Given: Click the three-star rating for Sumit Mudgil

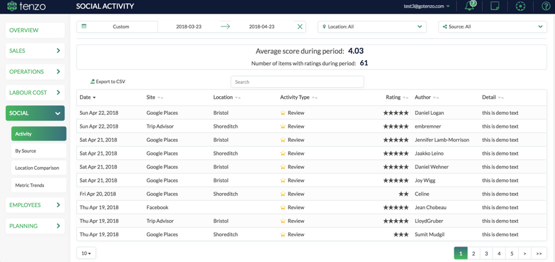Looking at the screenshot, I should coord(401,234).
